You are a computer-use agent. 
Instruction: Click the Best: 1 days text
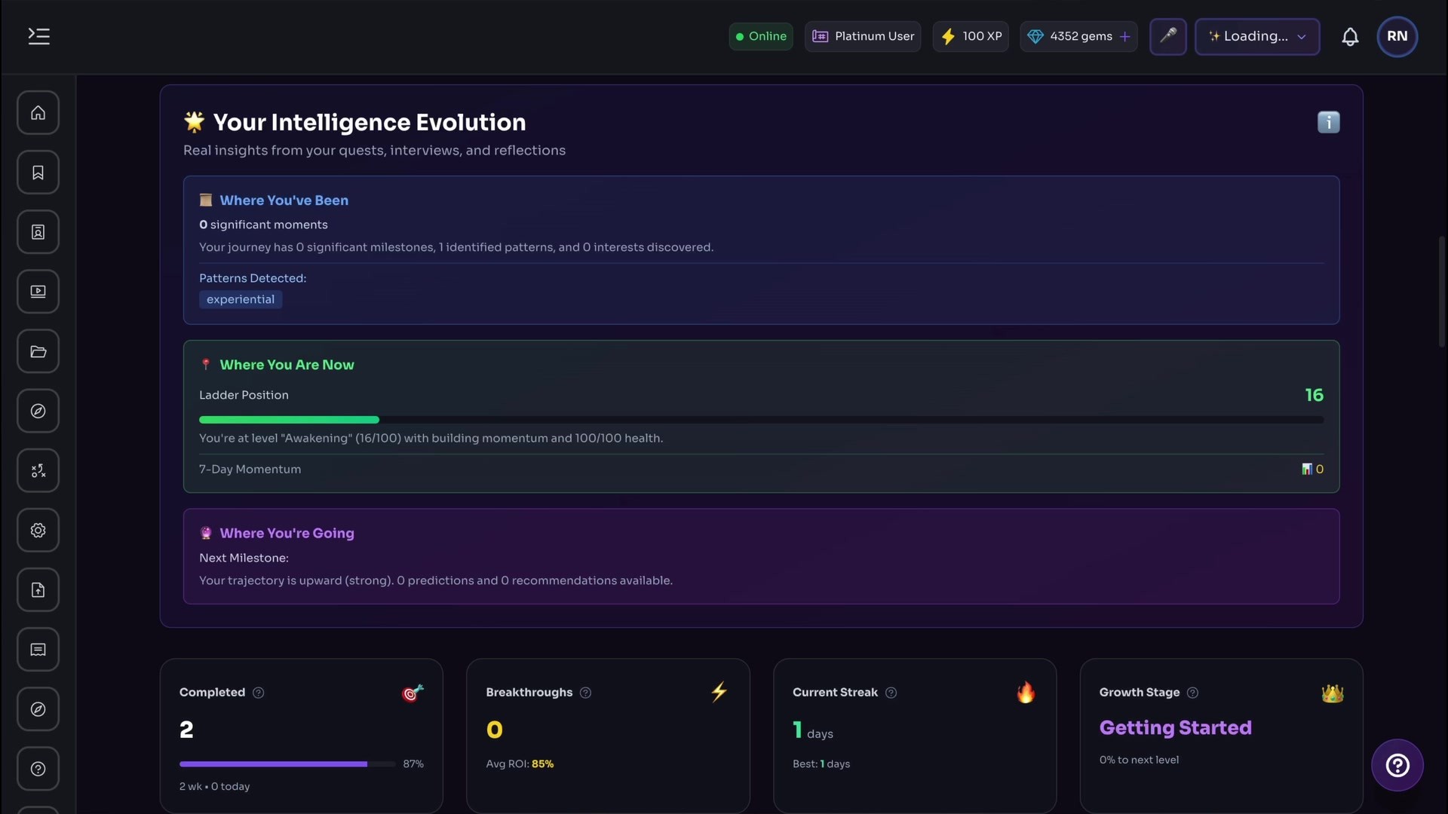tap(821, 764)
